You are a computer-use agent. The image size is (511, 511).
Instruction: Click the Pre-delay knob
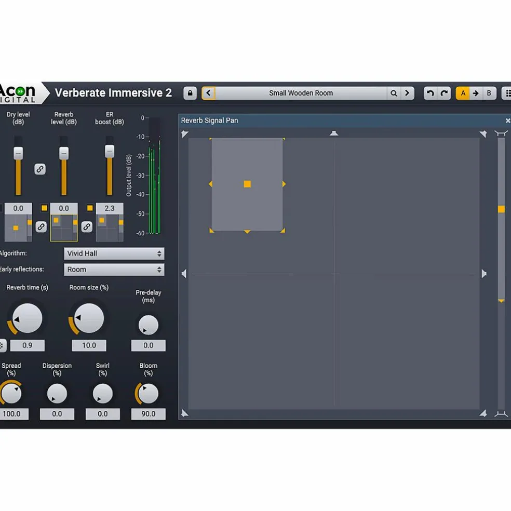[x=149, y=325]
